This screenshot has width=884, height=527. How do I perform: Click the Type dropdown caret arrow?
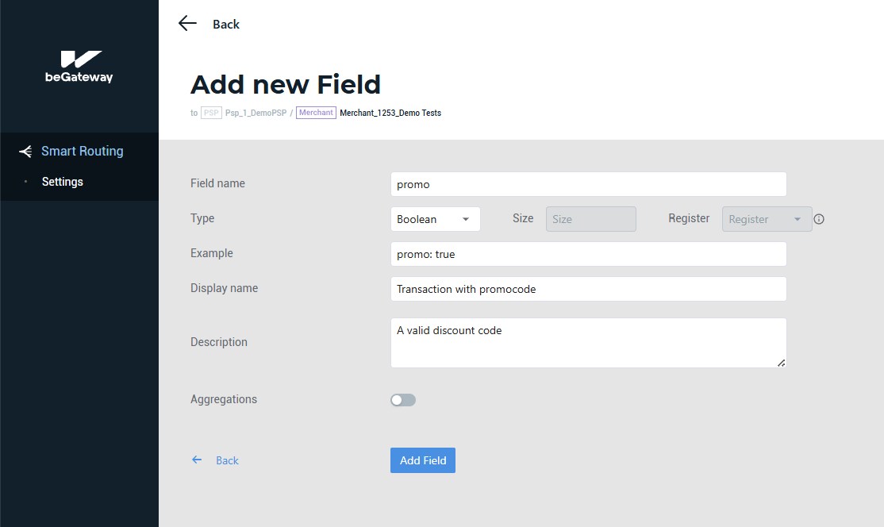pyautogui.click(x=466, y=219)
